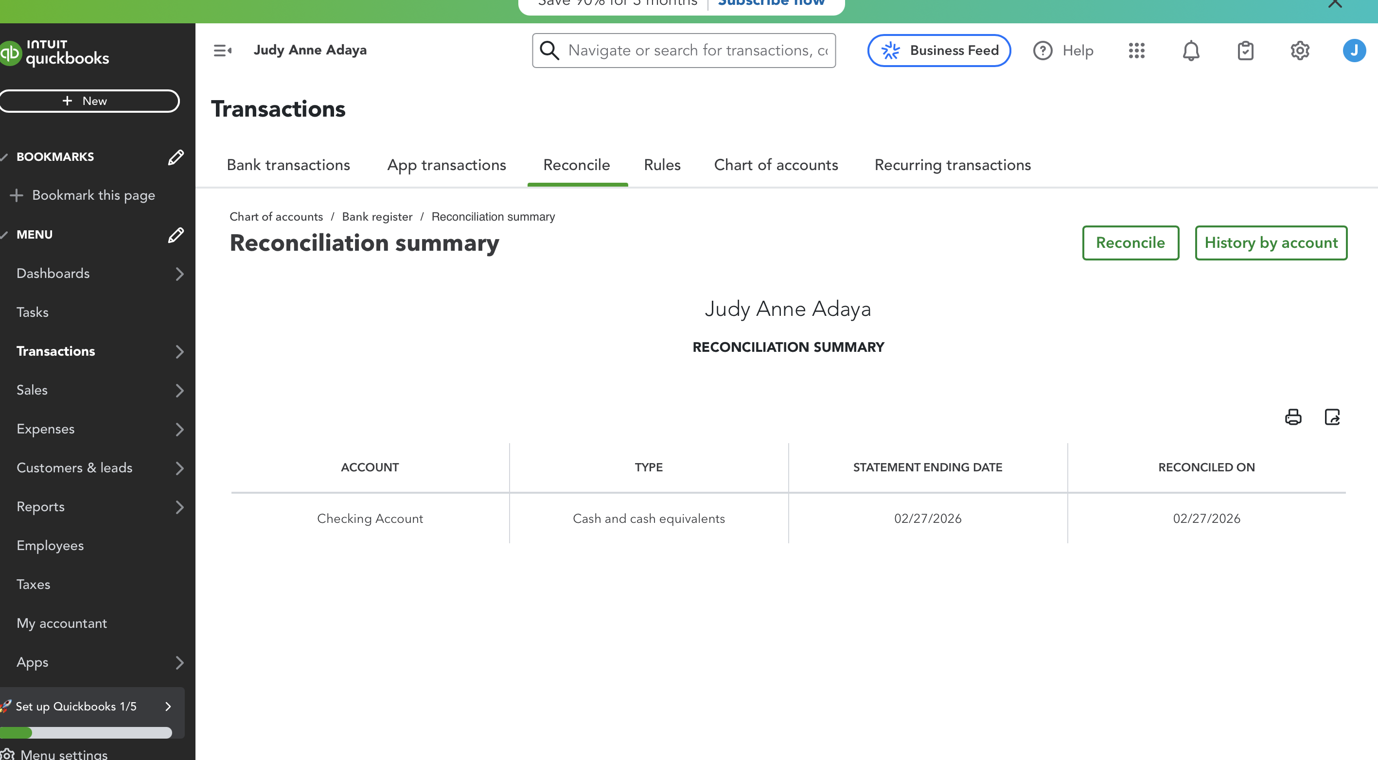Click the green Reconcile button

tap(1130, 243)
